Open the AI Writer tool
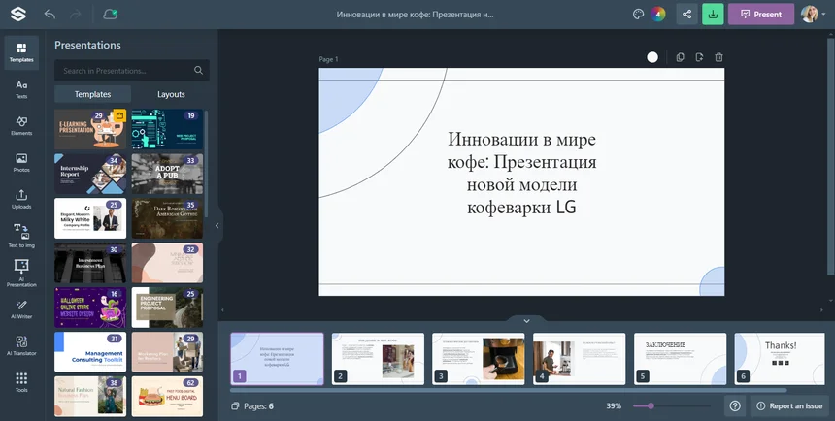 (21, 309)
